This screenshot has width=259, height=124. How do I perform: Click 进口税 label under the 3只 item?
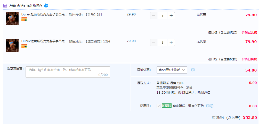tap(222, 32)
